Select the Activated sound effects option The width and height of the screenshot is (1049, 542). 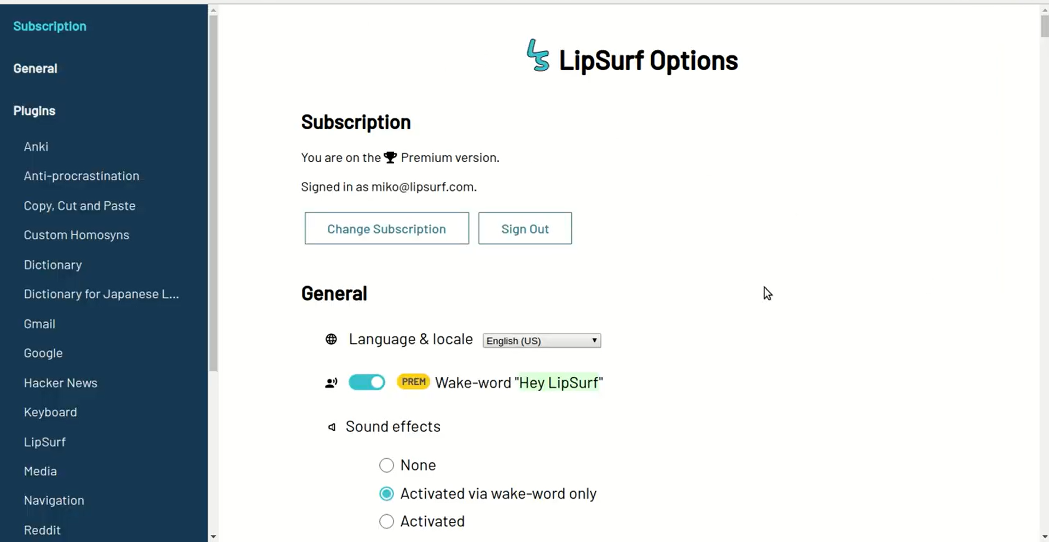(386, 521)
